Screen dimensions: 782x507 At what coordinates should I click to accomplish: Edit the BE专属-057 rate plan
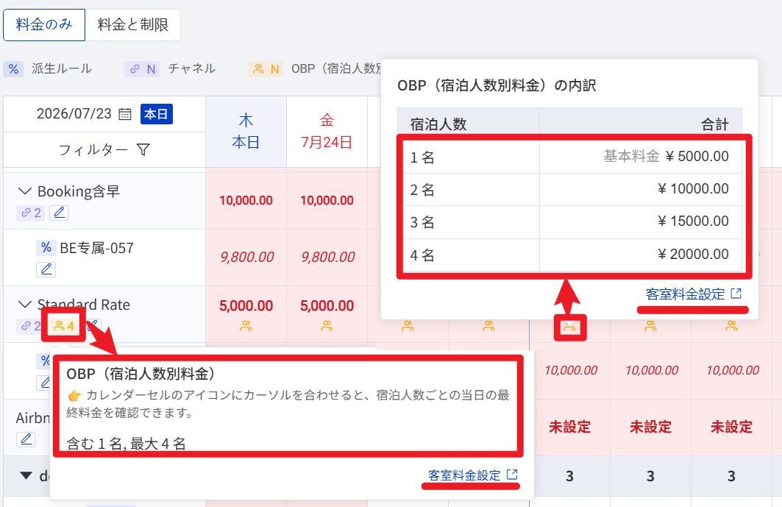coord(46,269)
